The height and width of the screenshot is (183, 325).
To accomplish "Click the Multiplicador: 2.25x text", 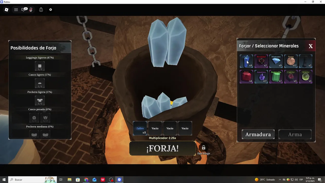I will [162, 138].
